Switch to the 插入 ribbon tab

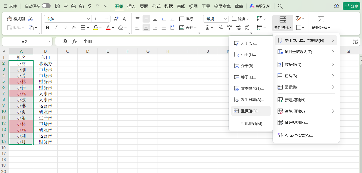pos(132,6)
